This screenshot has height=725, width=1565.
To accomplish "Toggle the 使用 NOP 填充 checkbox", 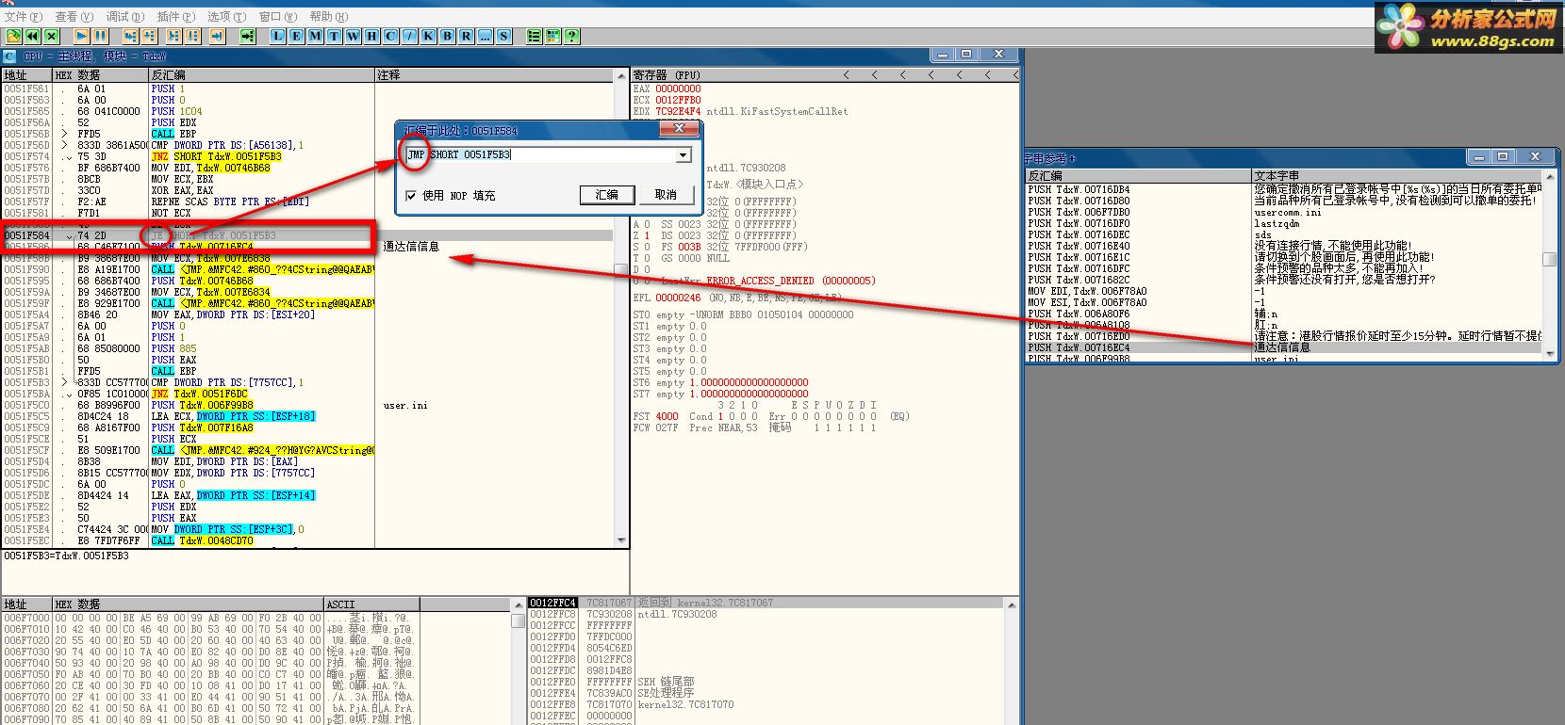I will (411, 196).
